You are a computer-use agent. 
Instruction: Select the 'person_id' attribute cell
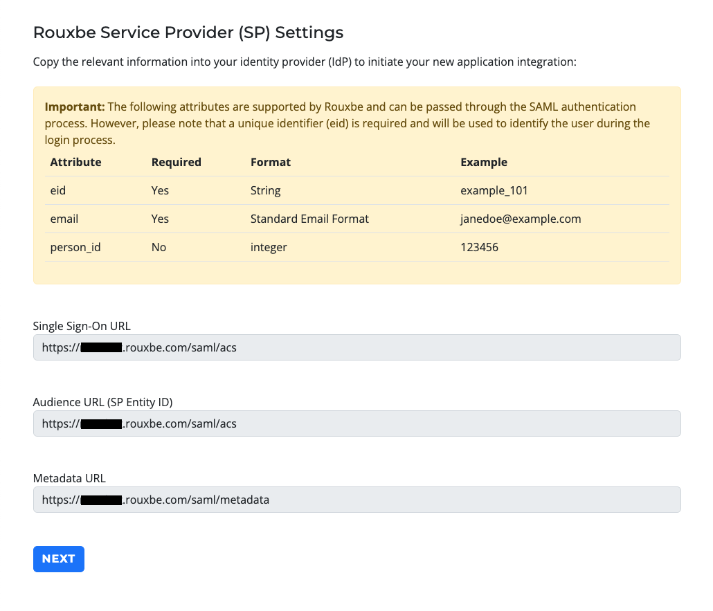pyautogui.click(x=75, y=247)
